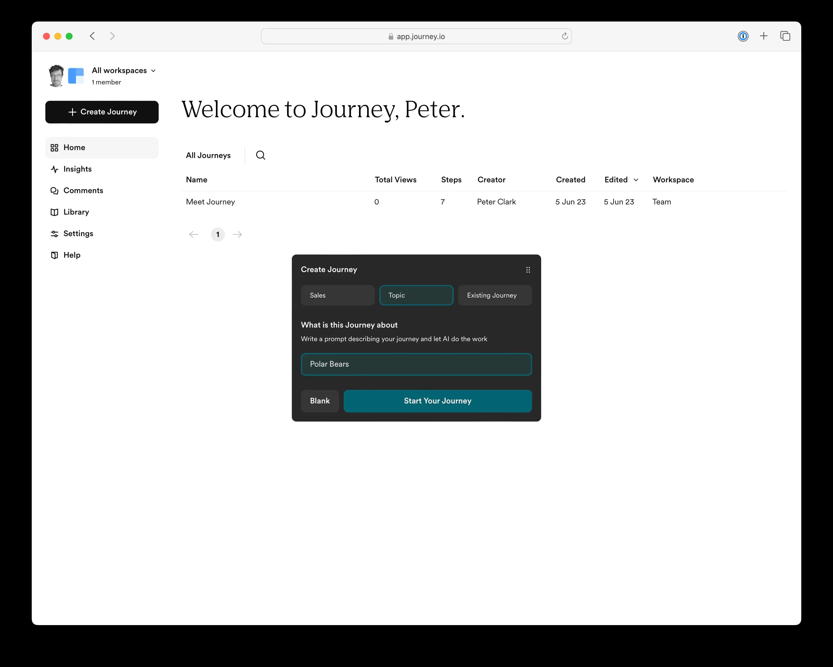833x667 pixels.
Task: Select the Topic option
Action: 416,295
